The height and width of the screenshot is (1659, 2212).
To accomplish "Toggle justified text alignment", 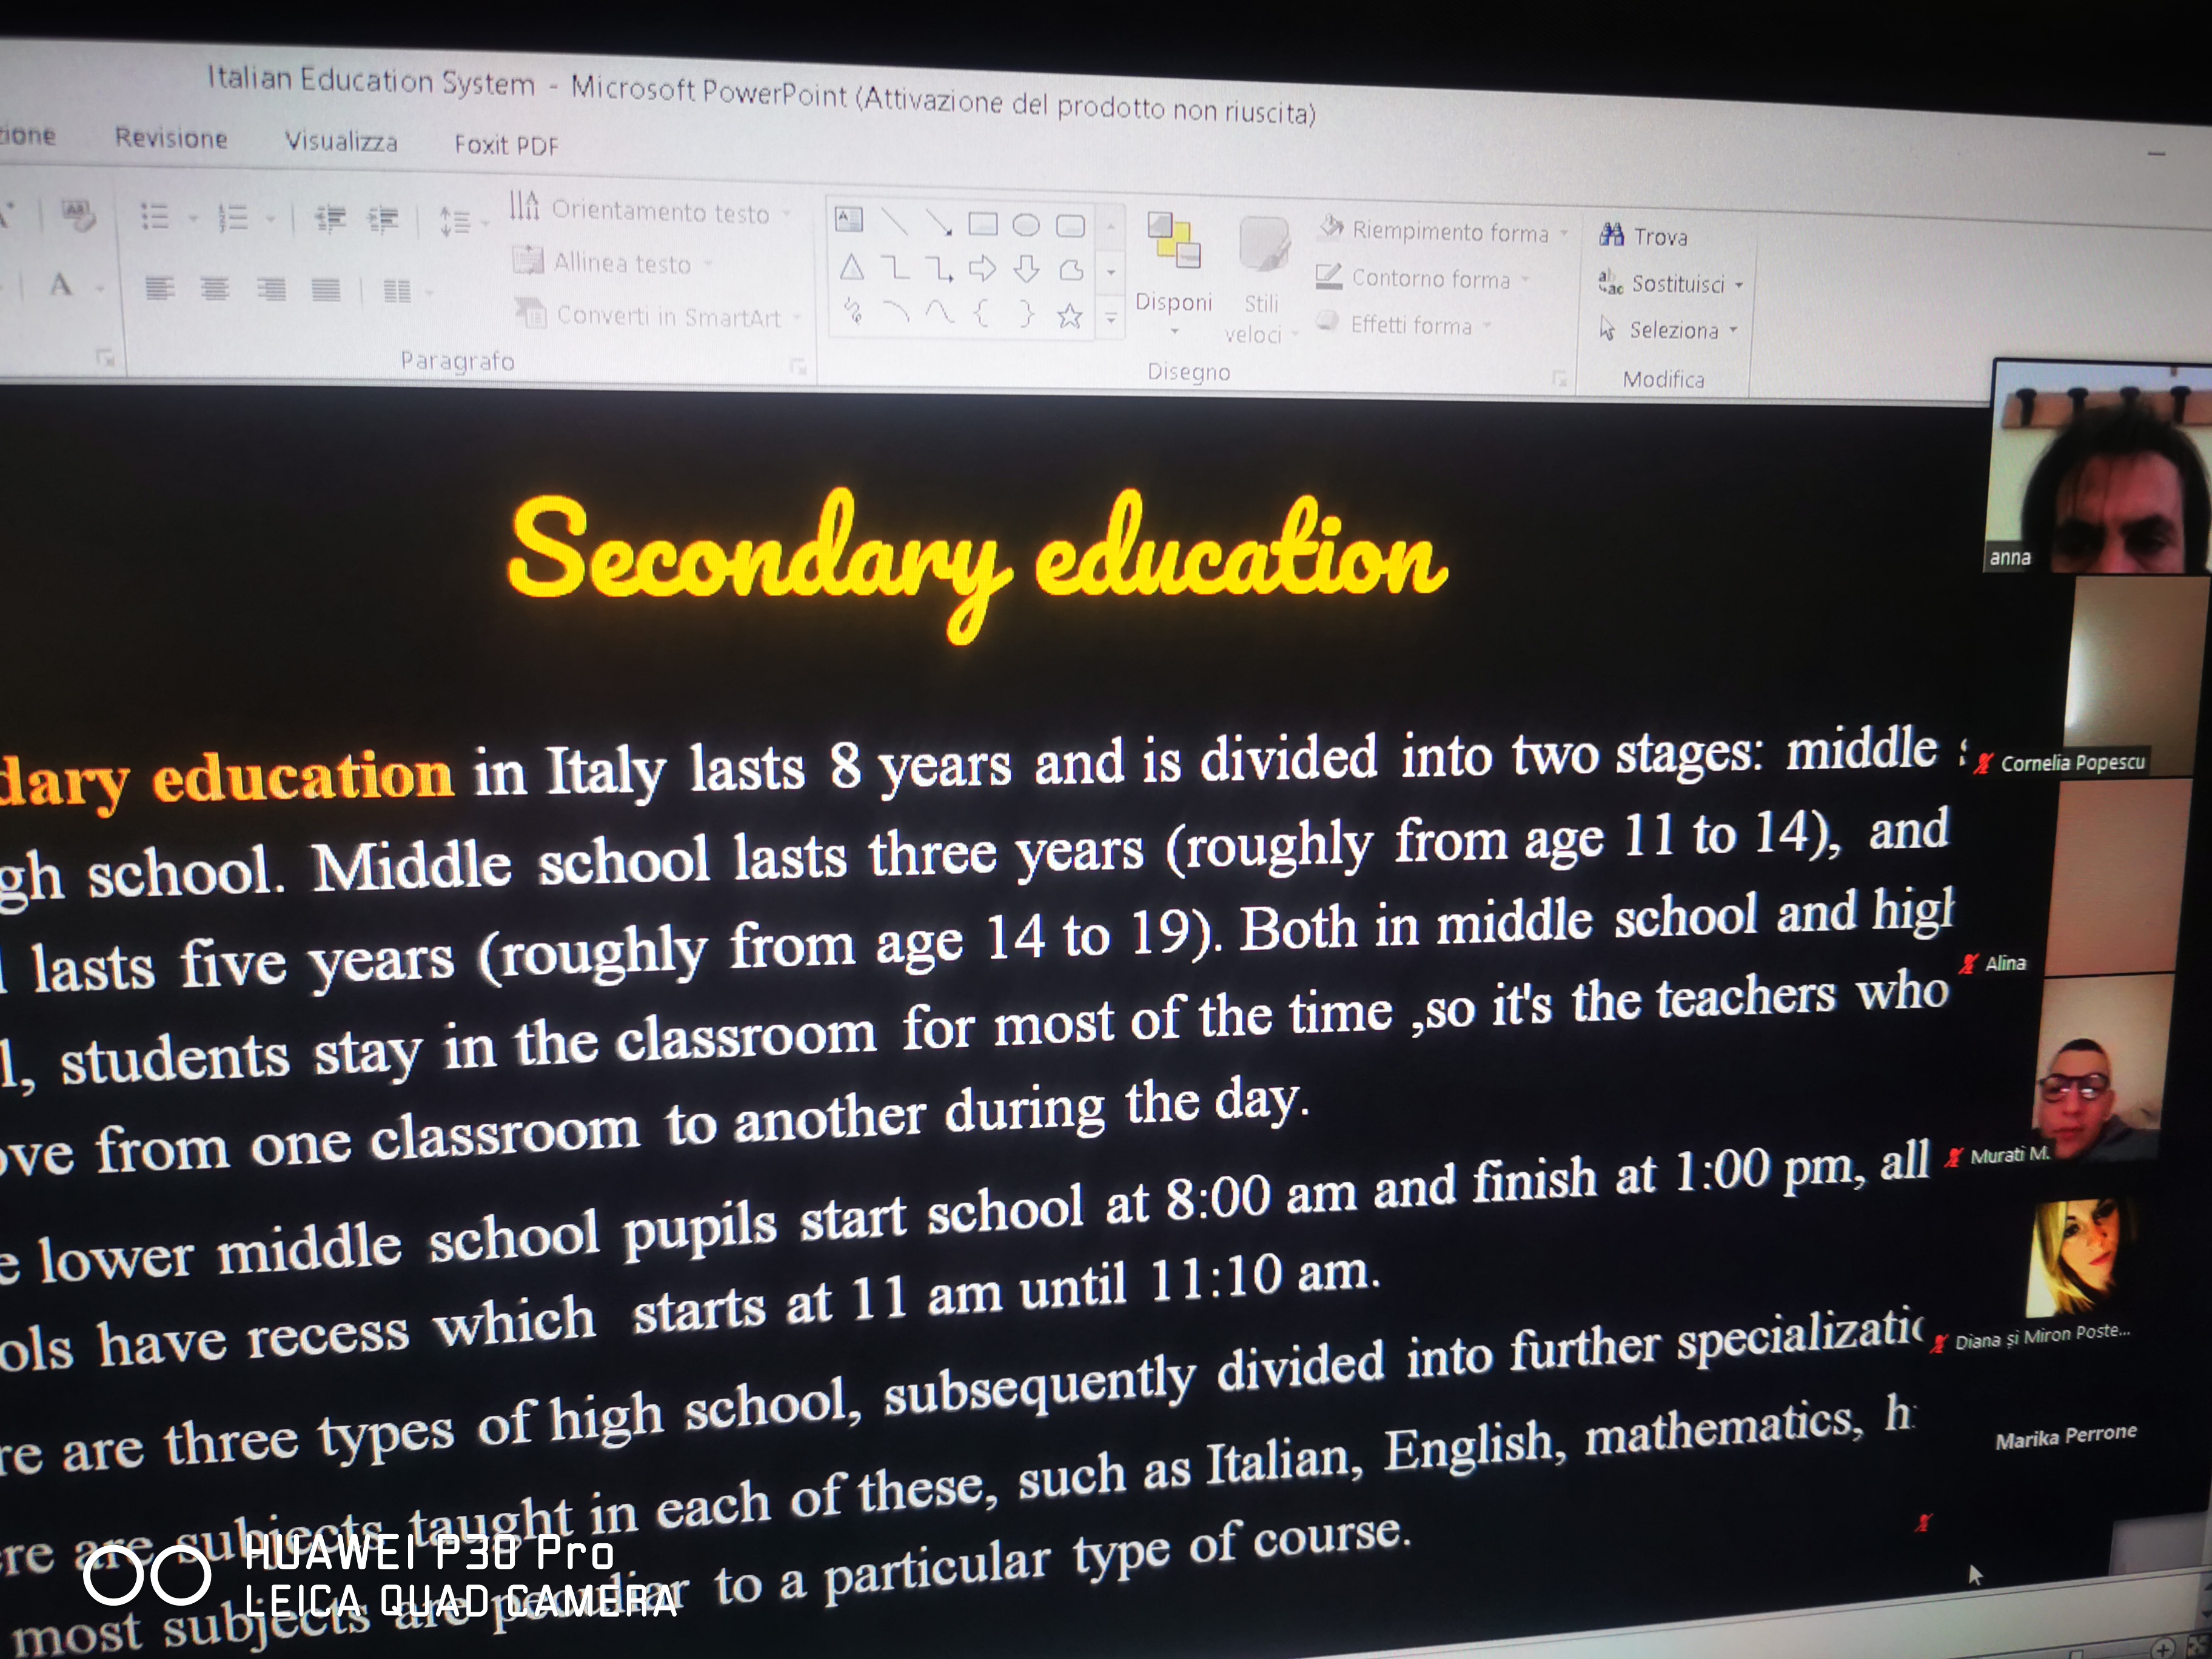I will pyautogui.click(x=325, y=291).
